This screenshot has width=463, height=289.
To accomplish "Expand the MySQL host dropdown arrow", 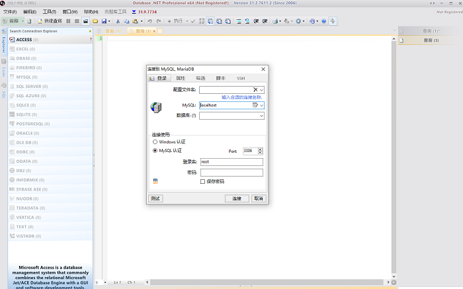I will pos(262,105).
